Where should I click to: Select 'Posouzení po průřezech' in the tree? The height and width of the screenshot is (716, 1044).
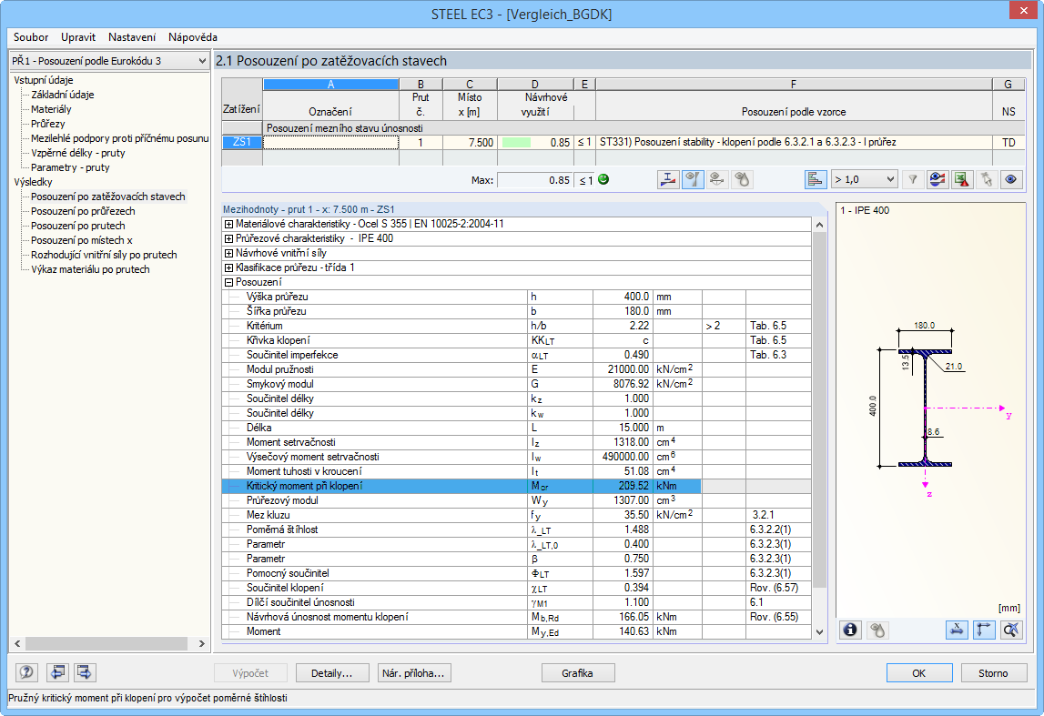[x=82, y=211]
